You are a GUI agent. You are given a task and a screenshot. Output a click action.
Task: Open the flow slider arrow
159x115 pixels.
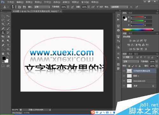89,7
